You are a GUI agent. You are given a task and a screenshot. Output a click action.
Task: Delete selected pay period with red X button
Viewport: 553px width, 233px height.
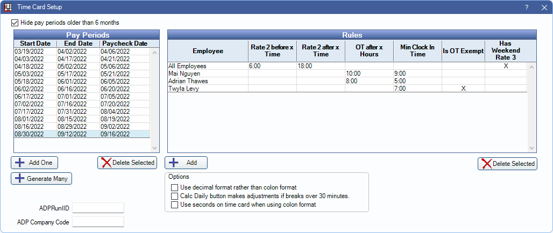pyautogui.click(x=126, y=163)
